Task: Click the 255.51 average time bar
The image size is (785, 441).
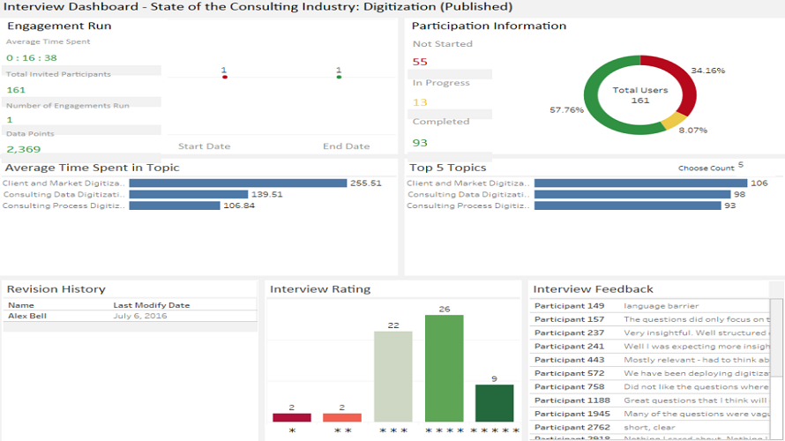Action: pos(238,183)
